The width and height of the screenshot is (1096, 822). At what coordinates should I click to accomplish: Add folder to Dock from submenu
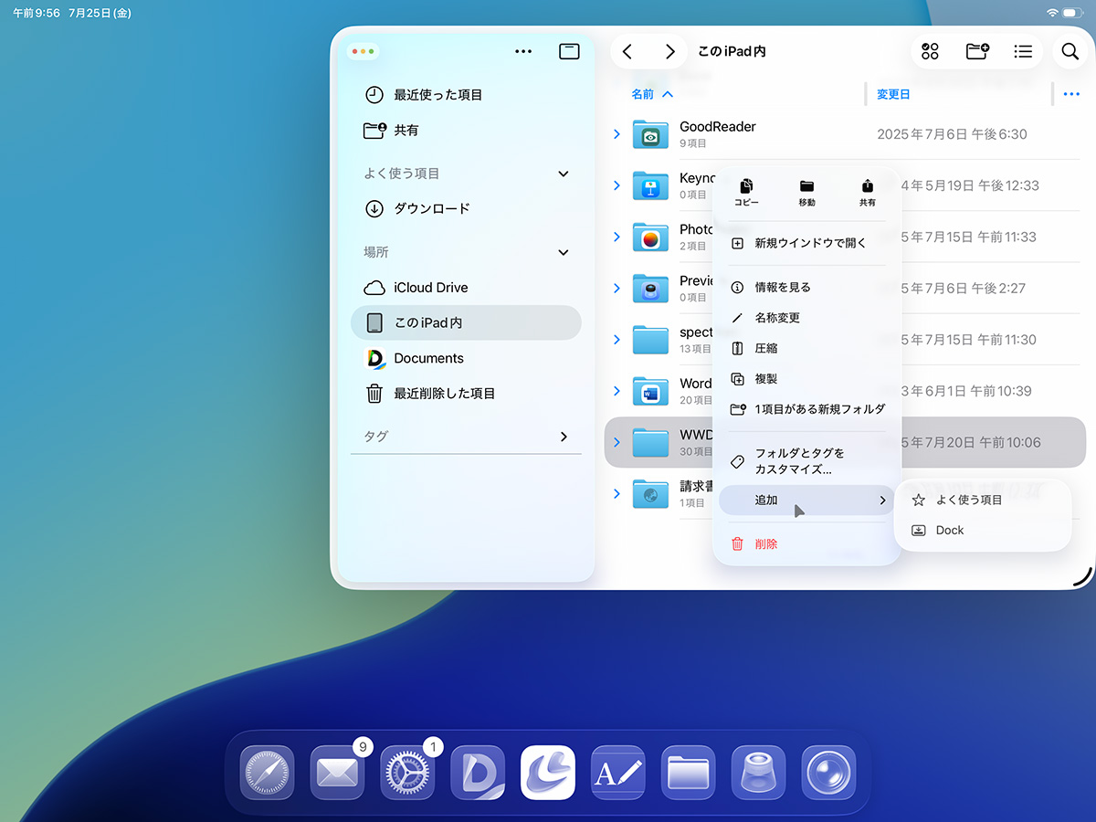pyautogui.click(x=982, y=530)
